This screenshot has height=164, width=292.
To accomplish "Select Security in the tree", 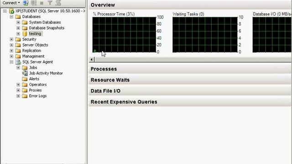I will (29, 39).
